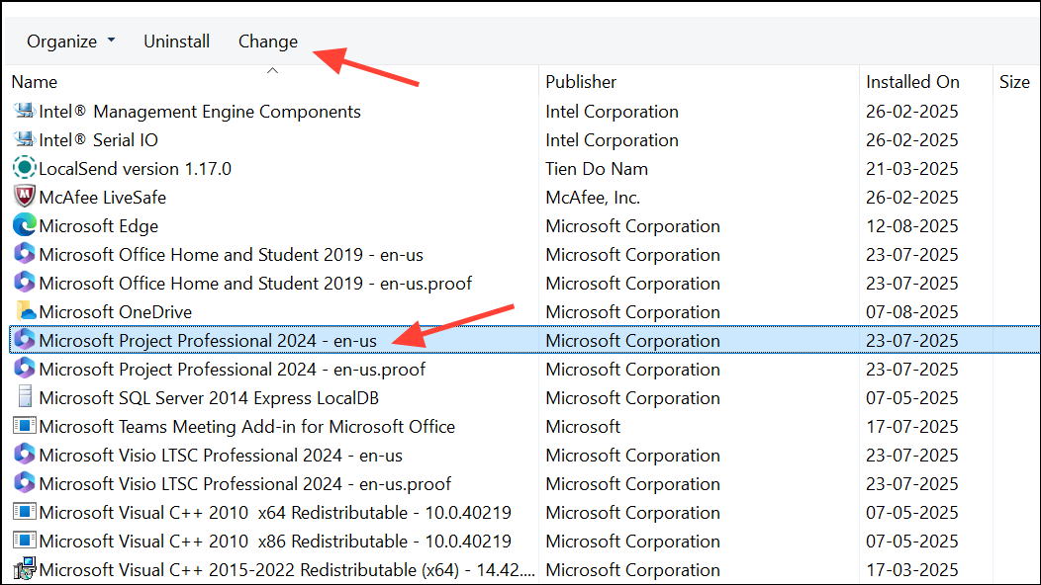
Task: Sort programs by the Name column
Action: click(35, 81)
